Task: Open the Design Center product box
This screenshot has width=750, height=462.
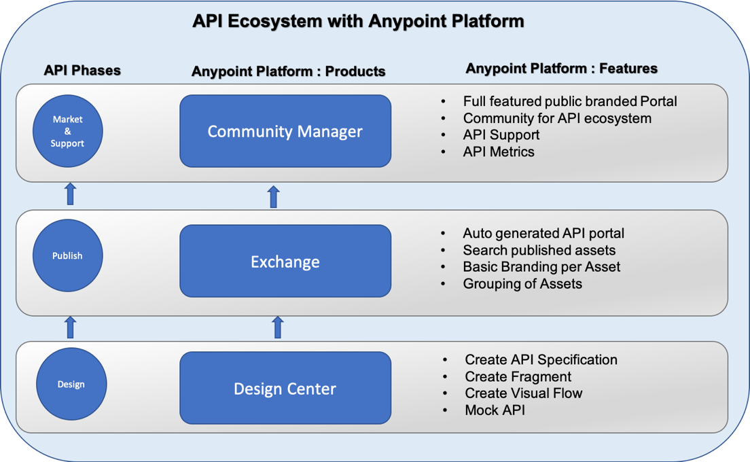Action: pyautogui.click(x=285, y=388)
